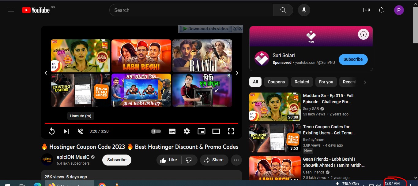Open Labh Beshi sidebar thumbnail

(275, 168)
